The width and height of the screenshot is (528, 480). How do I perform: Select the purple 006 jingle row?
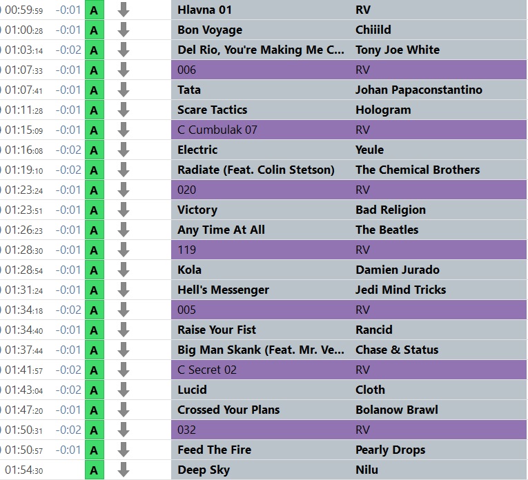point(349,70)
